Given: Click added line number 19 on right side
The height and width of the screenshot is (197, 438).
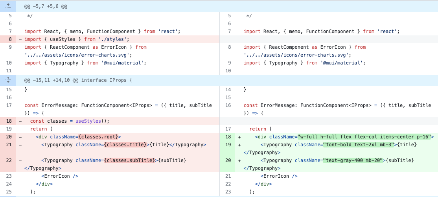Looking at the screenshot, I should click(228, 145).
